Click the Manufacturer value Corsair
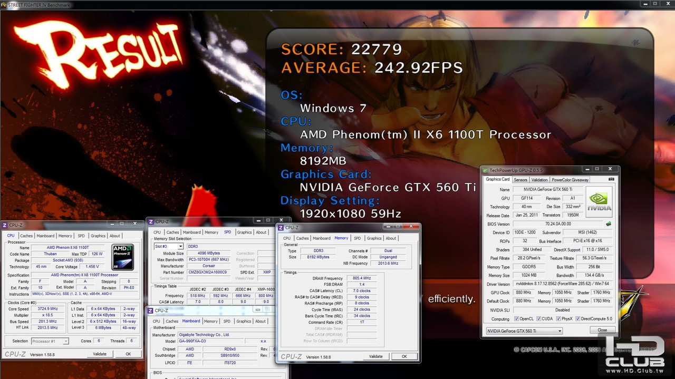 point(208,266)
